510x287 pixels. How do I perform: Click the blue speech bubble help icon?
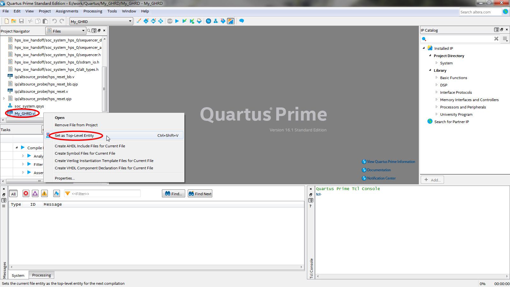pyautogui.click(x=242, y=21)
